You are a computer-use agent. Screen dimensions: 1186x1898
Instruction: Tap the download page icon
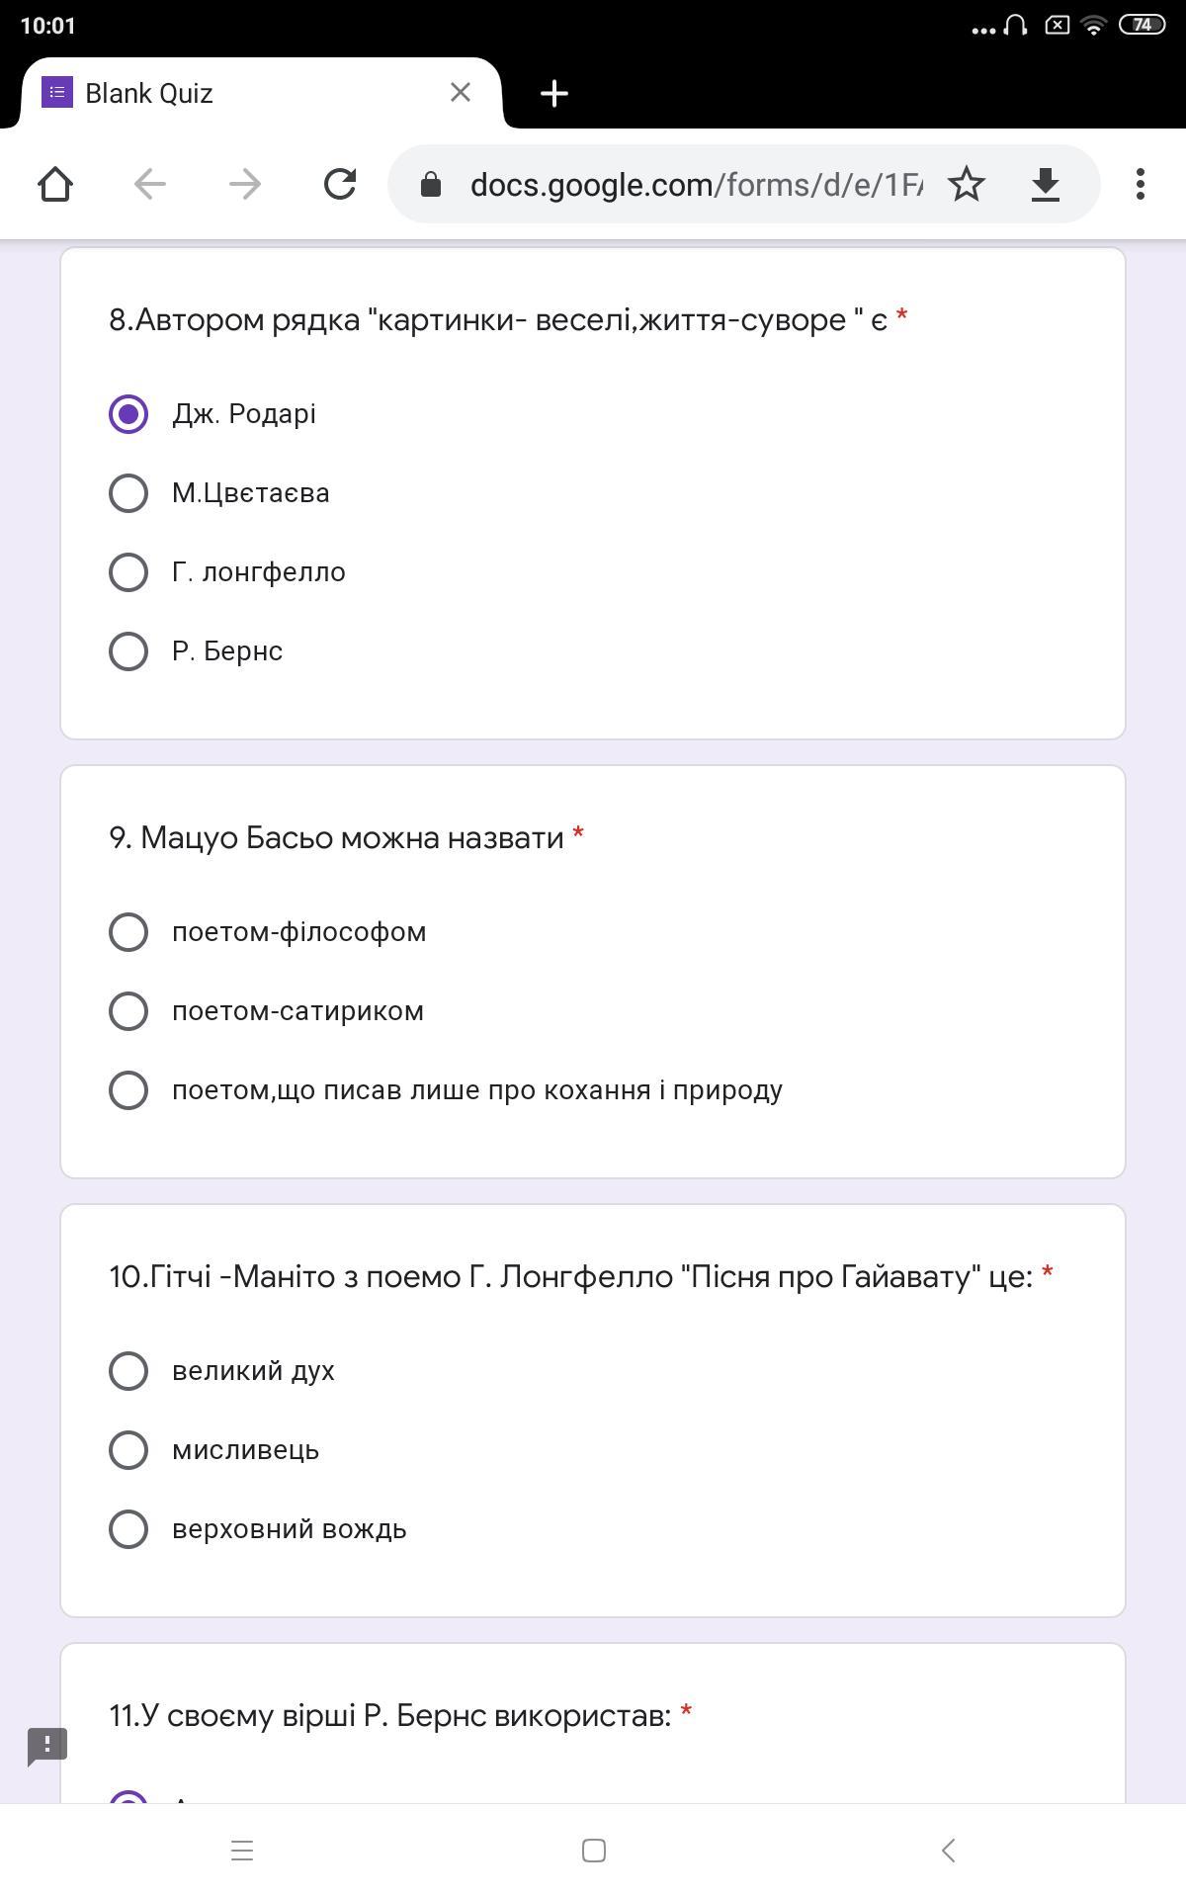1045,184
